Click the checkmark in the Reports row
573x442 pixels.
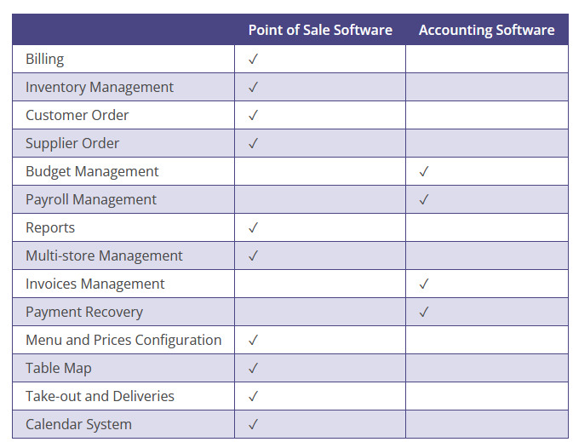tap(253, 227)
